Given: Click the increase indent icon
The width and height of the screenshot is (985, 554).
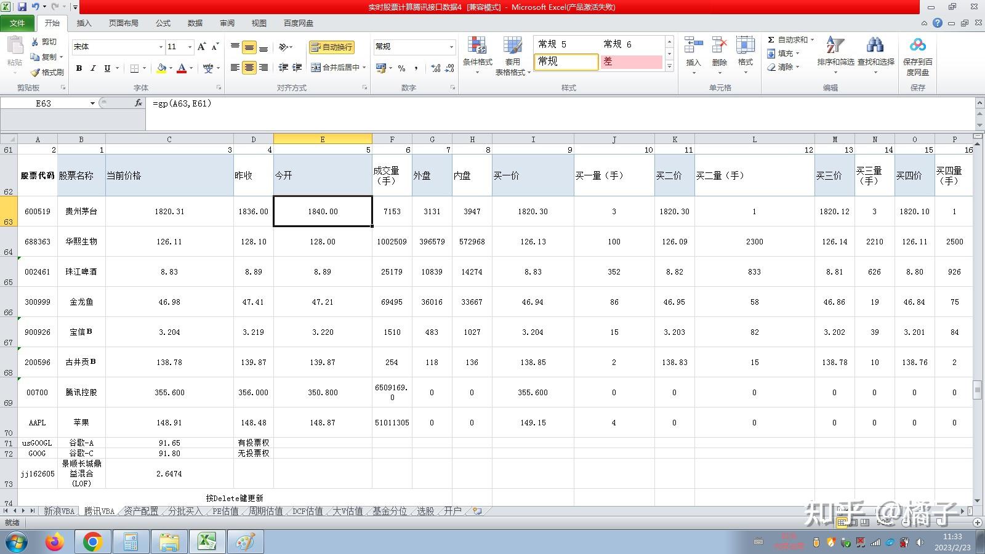Looking at the screenshot, I should [297, 68].
